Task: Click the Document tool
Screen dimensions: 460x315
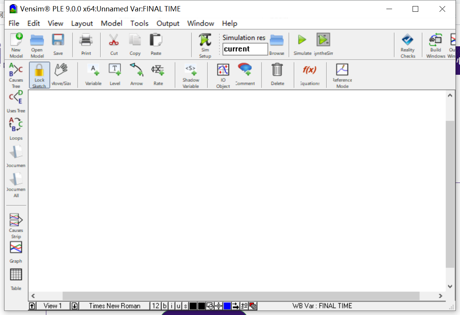Action: tap(16, 156)
